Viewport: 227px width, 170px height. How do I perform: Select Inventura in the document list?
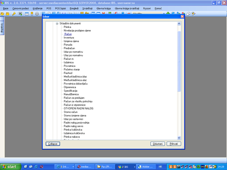pyautogui.click(x=69, y=38)
